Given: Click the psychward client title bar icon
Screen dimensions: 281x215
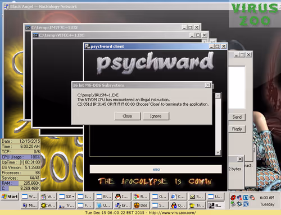Looking at the screenshot, I should 87,46.
